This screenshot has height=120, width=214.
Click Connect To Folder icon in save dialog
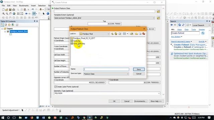coord(131,34)
